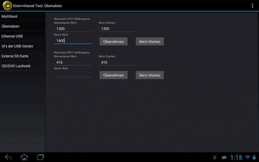
Task: Tap the Android debug notification icon
Action: click(224, 157)
